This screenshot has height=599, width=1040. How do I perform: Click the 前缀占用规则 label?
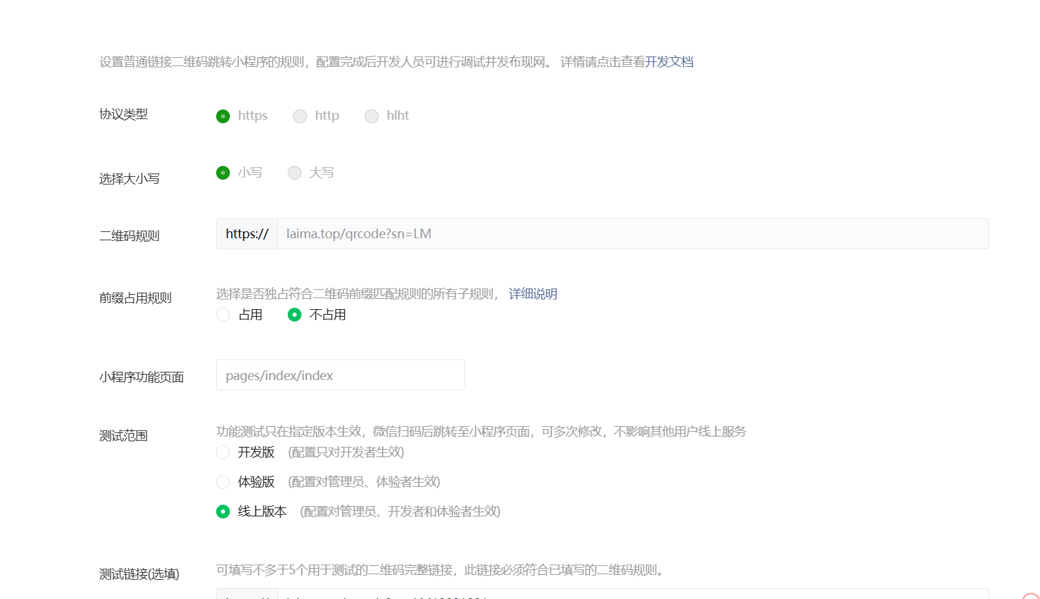coord(136,298)
